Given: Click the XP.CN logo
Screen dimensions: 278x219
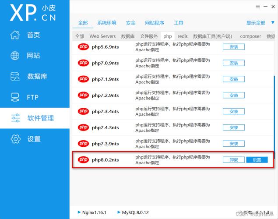Looking at the screenshot, I should pyautogui.click(x=33, y=13).
